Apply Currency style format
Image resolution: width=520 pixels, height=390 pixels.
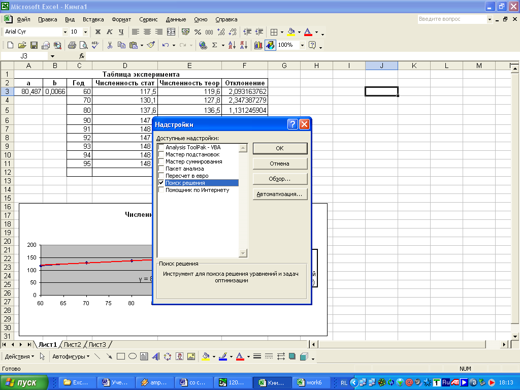pyautogui.click(x=186, y=32)
